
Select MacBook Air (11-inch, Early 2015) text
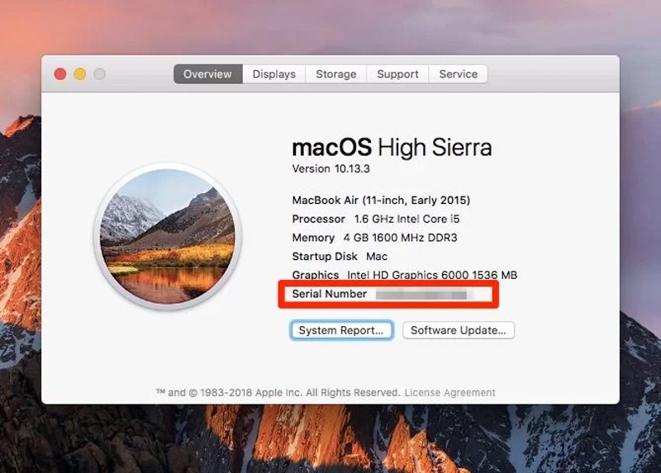[381, 200]
